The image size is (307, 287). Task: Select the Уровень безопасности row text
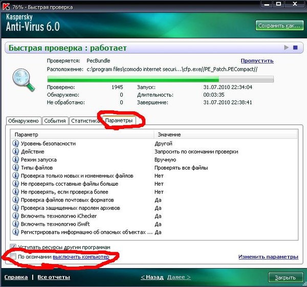click(x=48, y=143)
